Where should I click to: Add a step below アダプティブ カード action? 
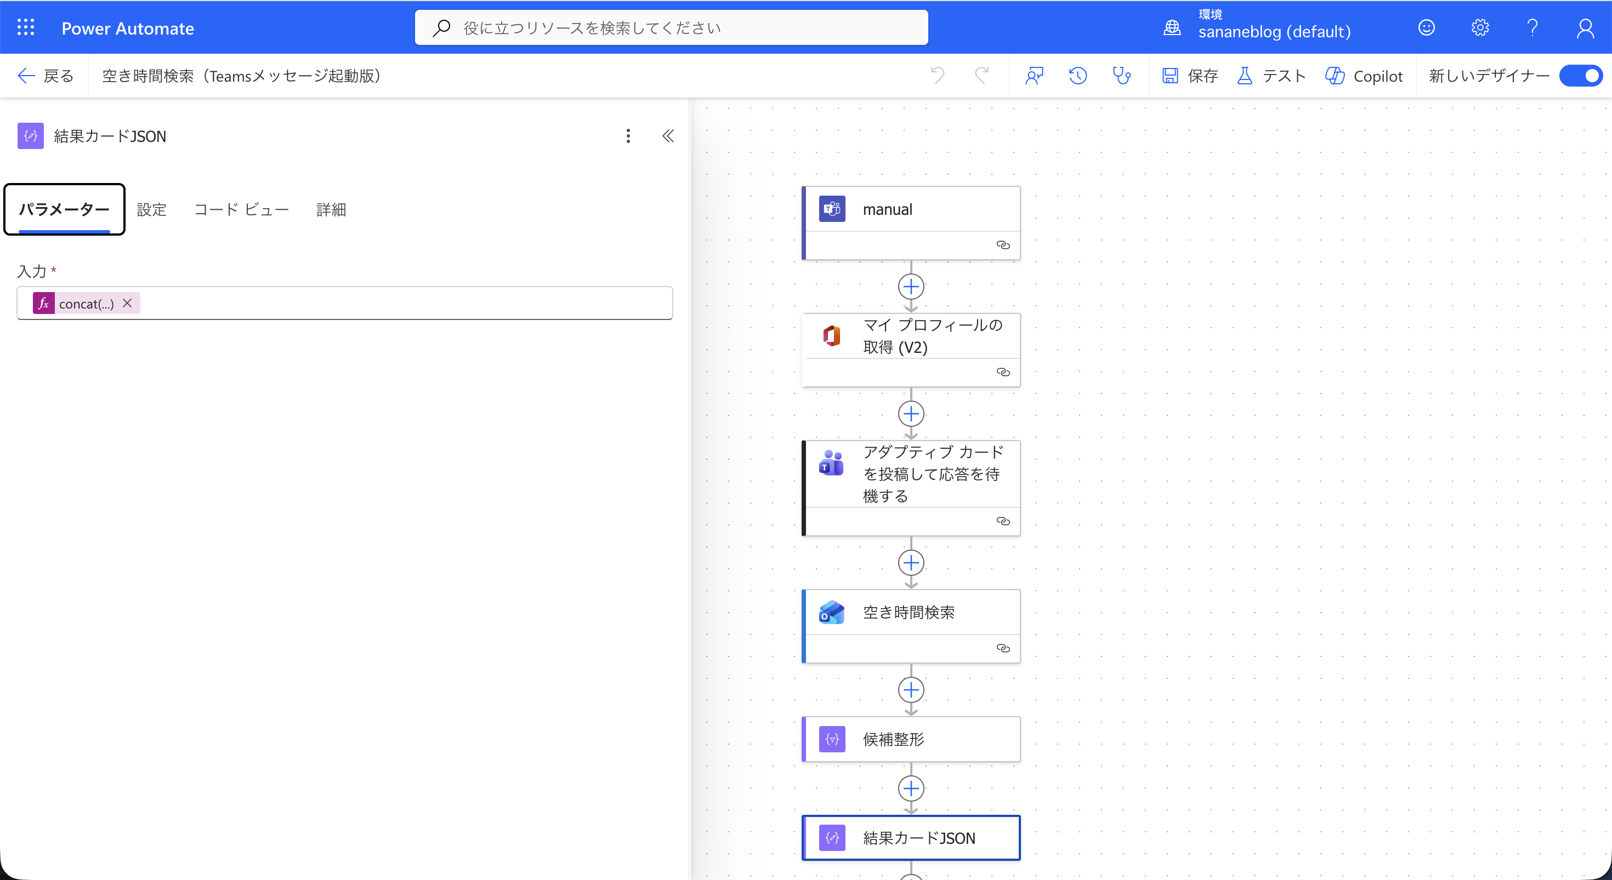(x=911, y=562)
